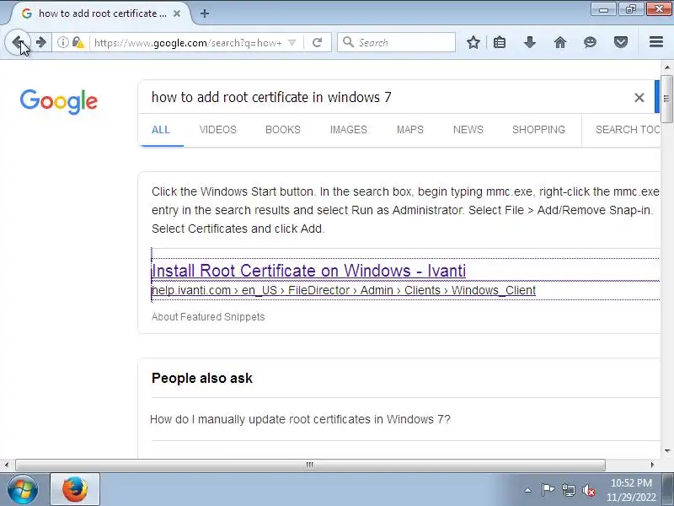Click the vertical scrollbar down arrow

click(x=666, y=451)
